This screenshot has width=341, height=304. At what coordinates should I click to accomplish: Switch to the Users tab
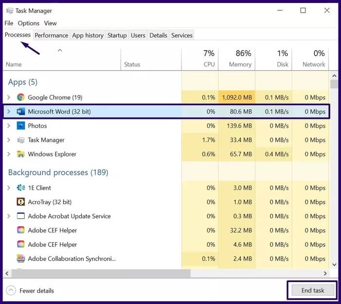pyautogui.click(x=138, y=35)
